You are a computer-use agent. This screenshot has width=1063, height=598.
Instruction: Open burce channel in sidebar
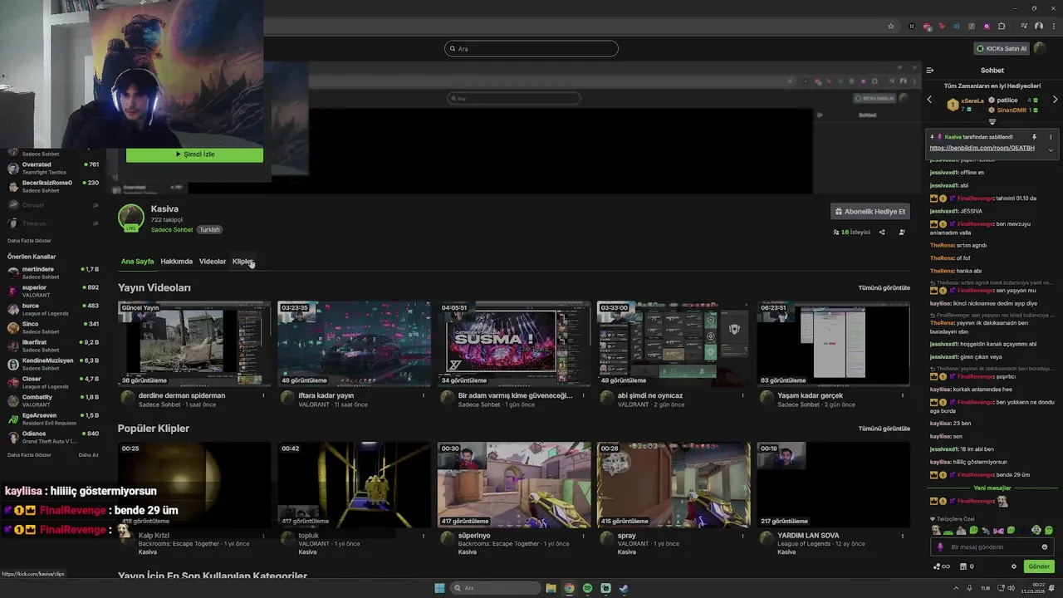[x=51, y=309]
